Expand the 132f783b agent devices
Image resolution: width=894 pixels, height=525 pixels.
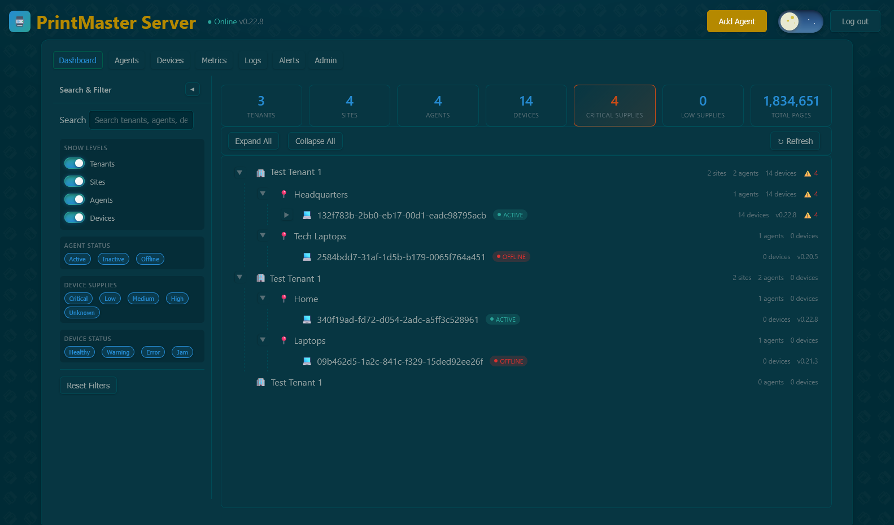pos(286,215)
